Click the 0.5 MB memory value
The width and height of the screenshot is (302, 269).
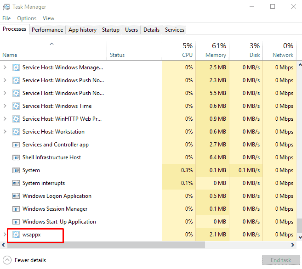[218, 196]
